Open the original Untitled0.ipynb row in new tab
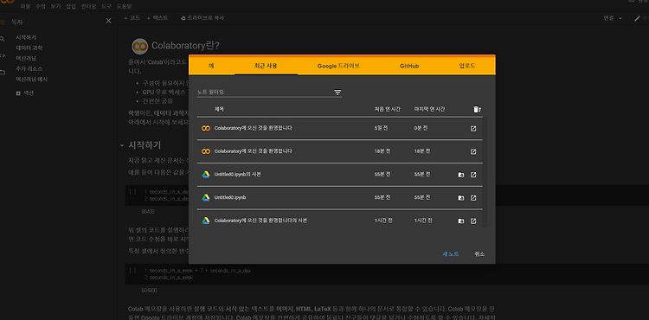 pyautogui.click(x=473, y=198)
